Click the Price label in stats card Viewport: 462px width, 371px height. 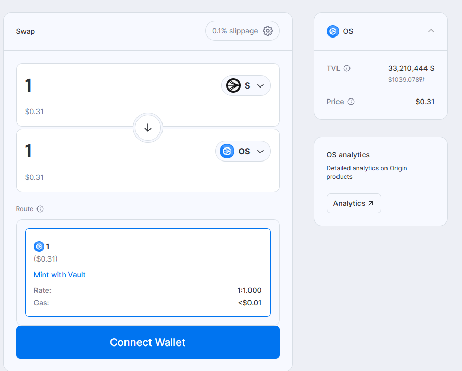pyautogui.click(x=335, y=102)
